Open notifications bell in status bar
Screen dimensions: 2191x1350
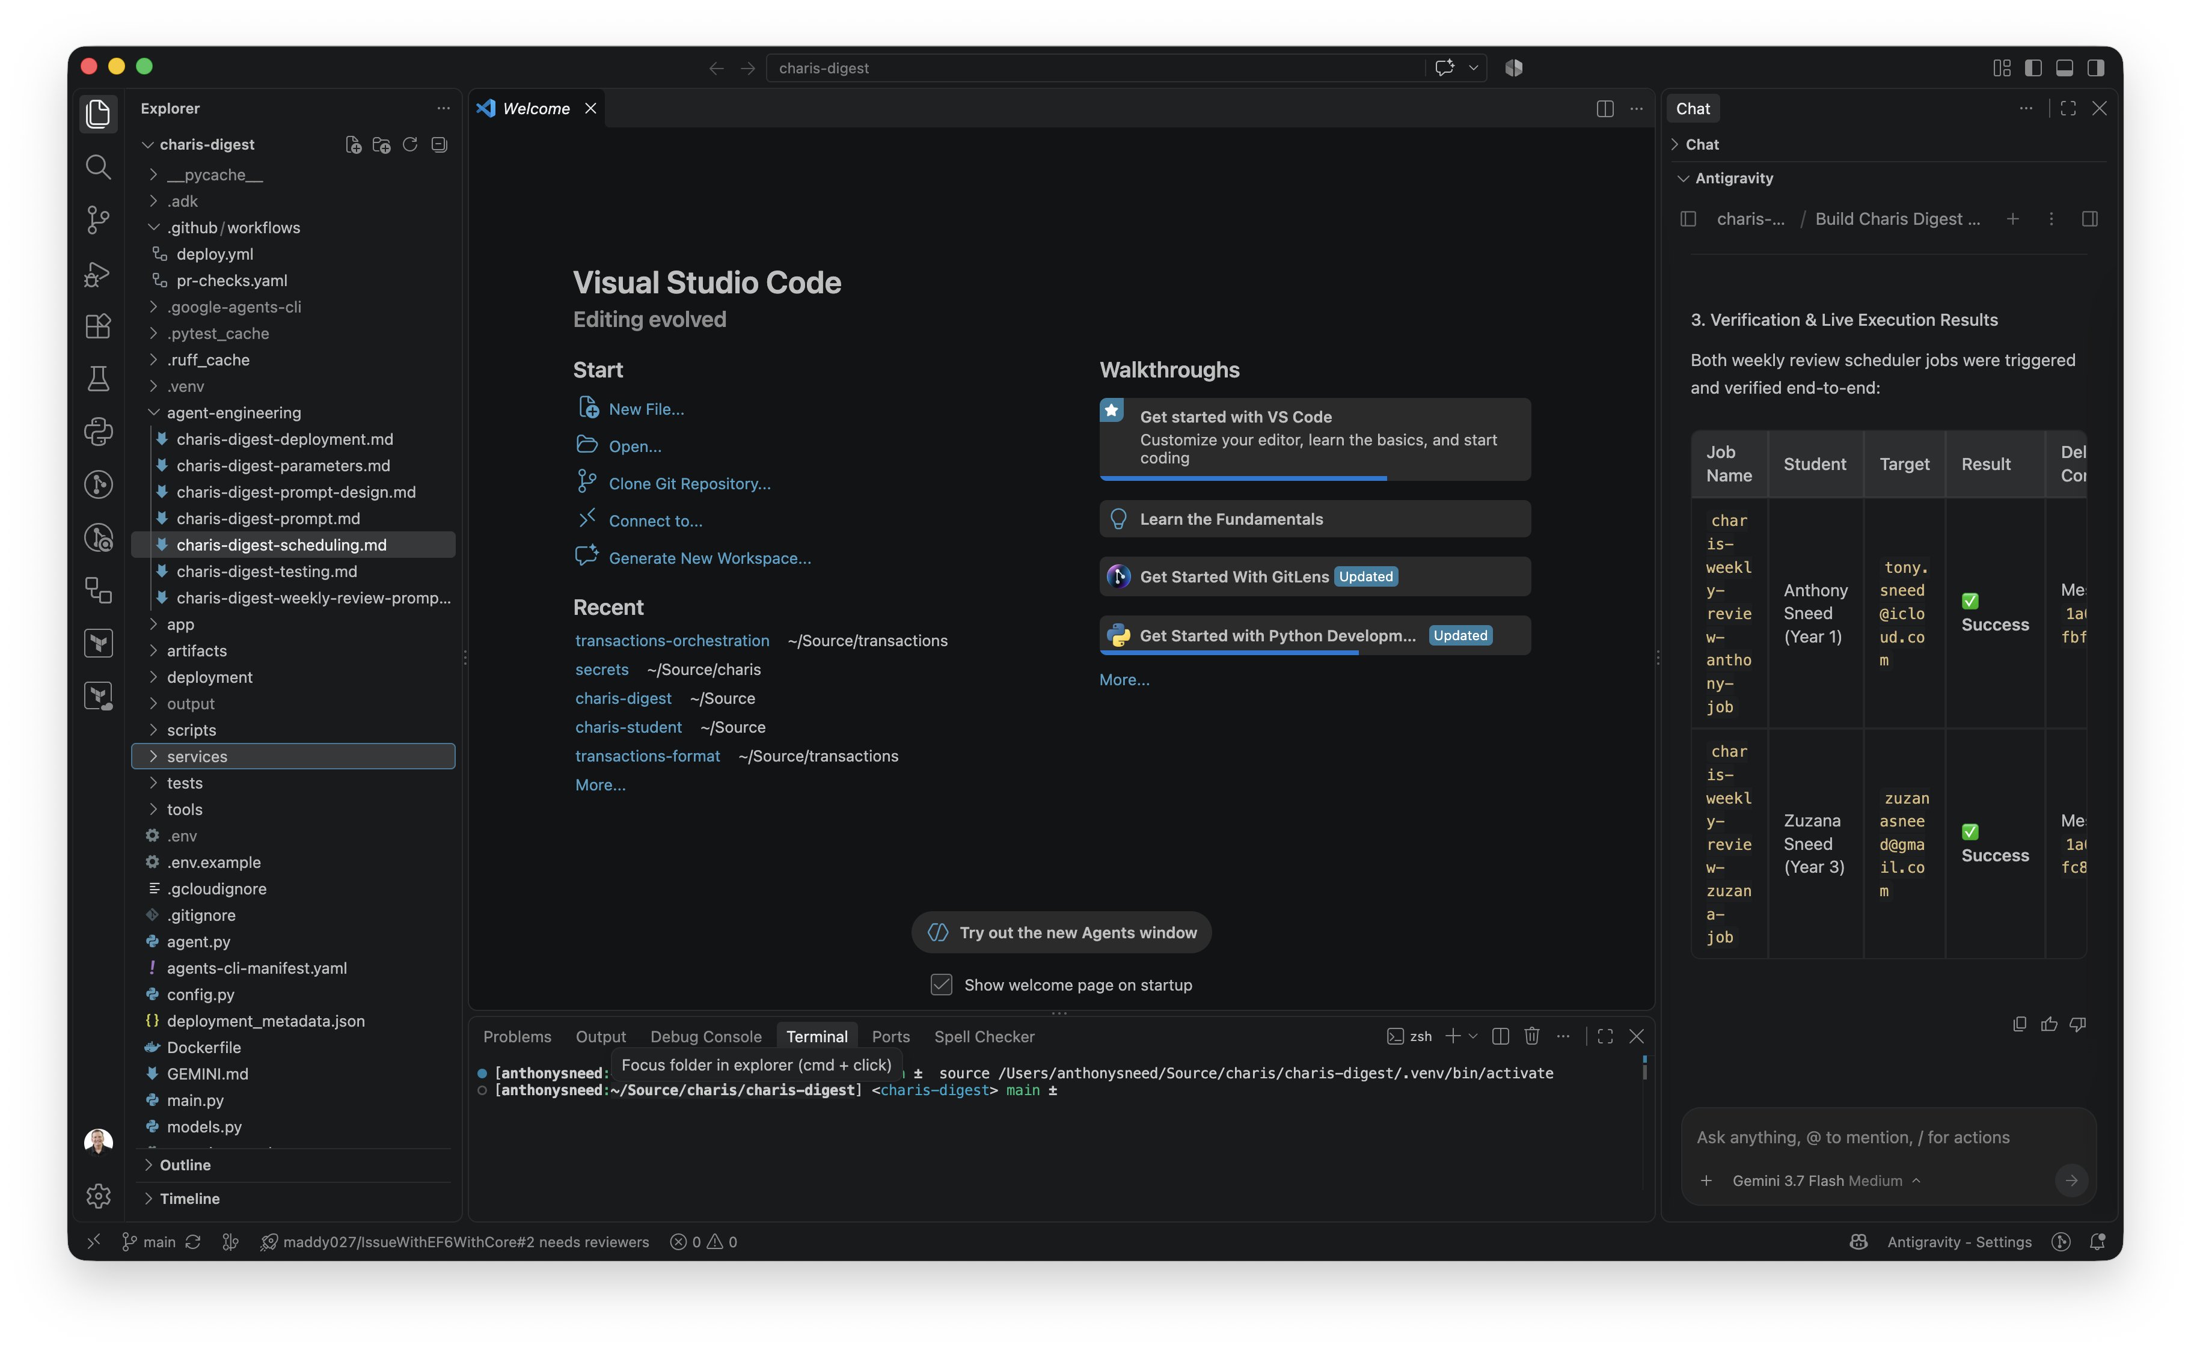pos(2098,1242)
